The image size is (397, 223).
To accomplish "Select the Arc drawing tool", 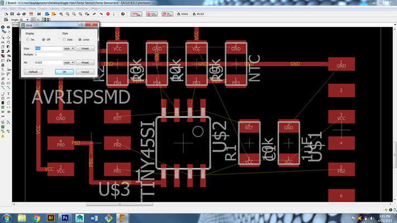I will [8, 99].
